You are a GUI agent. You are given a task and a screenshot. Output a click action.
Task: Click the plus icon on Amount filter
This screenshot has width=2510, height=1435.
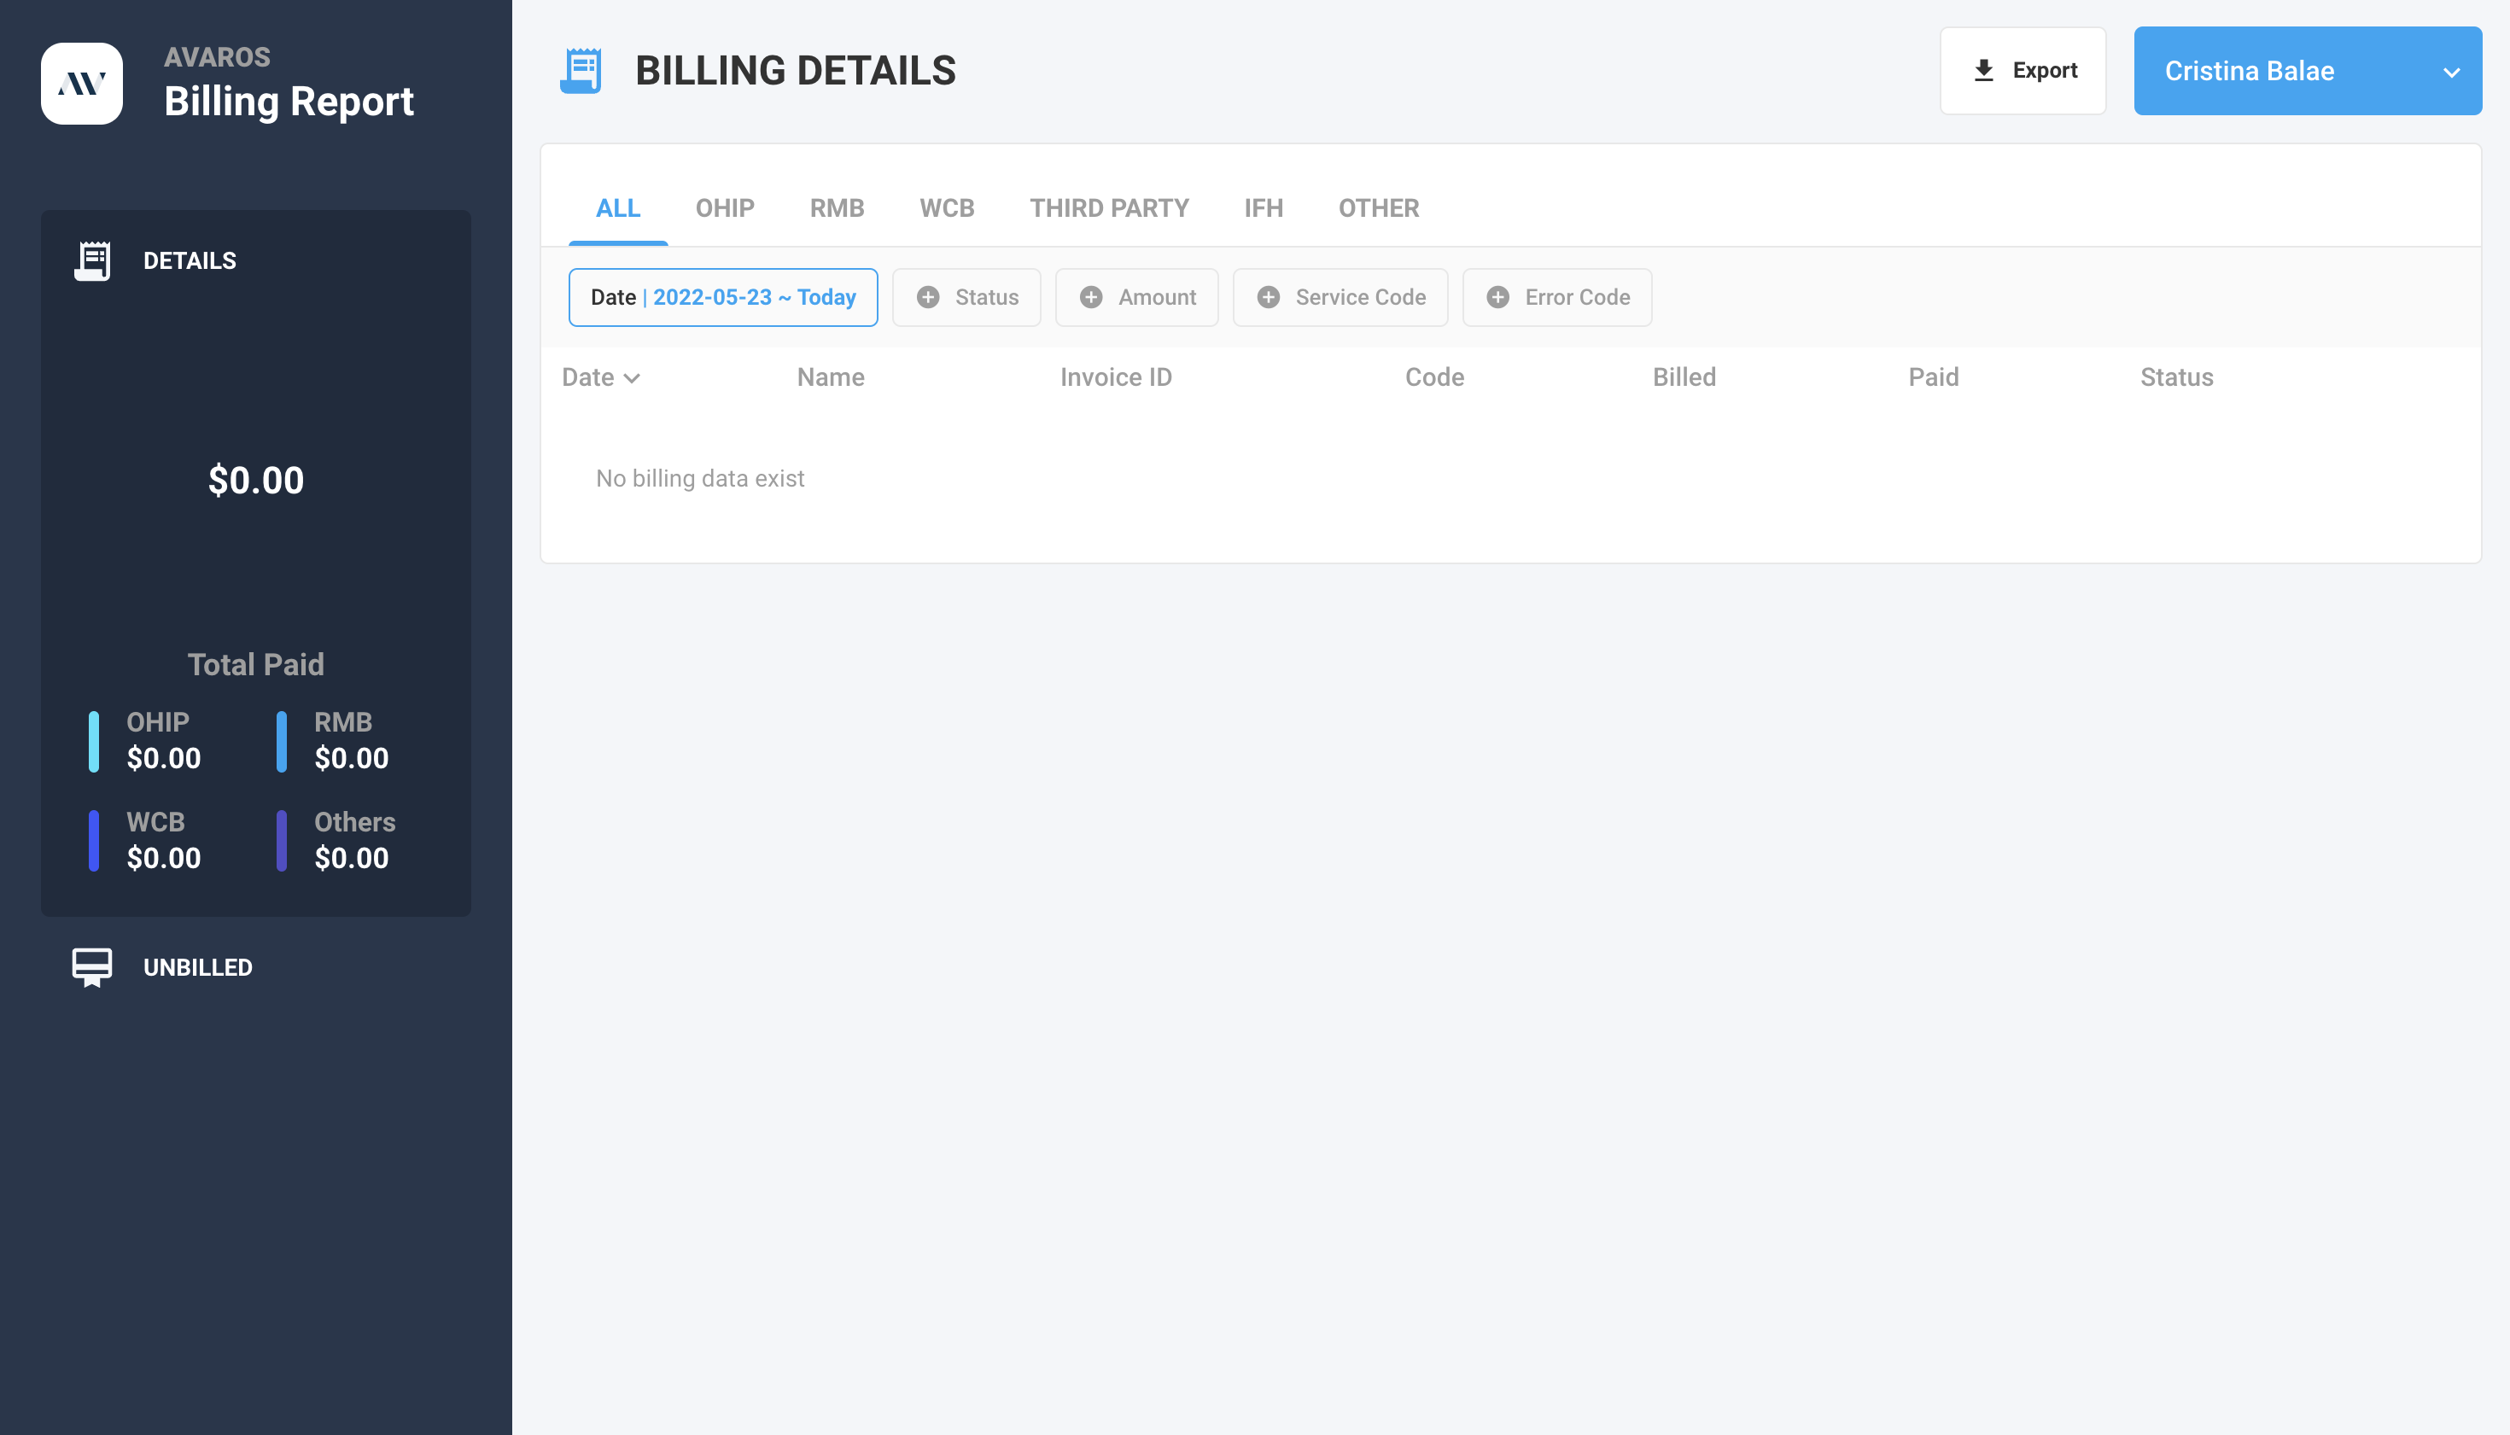[x=1093, y=297]
